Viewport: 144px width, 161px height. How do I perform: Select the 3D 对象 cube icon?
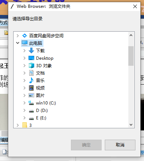(31, 65)
